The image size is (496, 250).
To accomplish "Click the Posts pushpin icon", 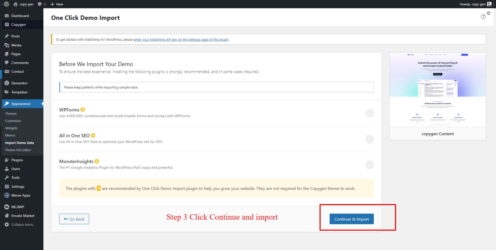I will coord(7,36).
